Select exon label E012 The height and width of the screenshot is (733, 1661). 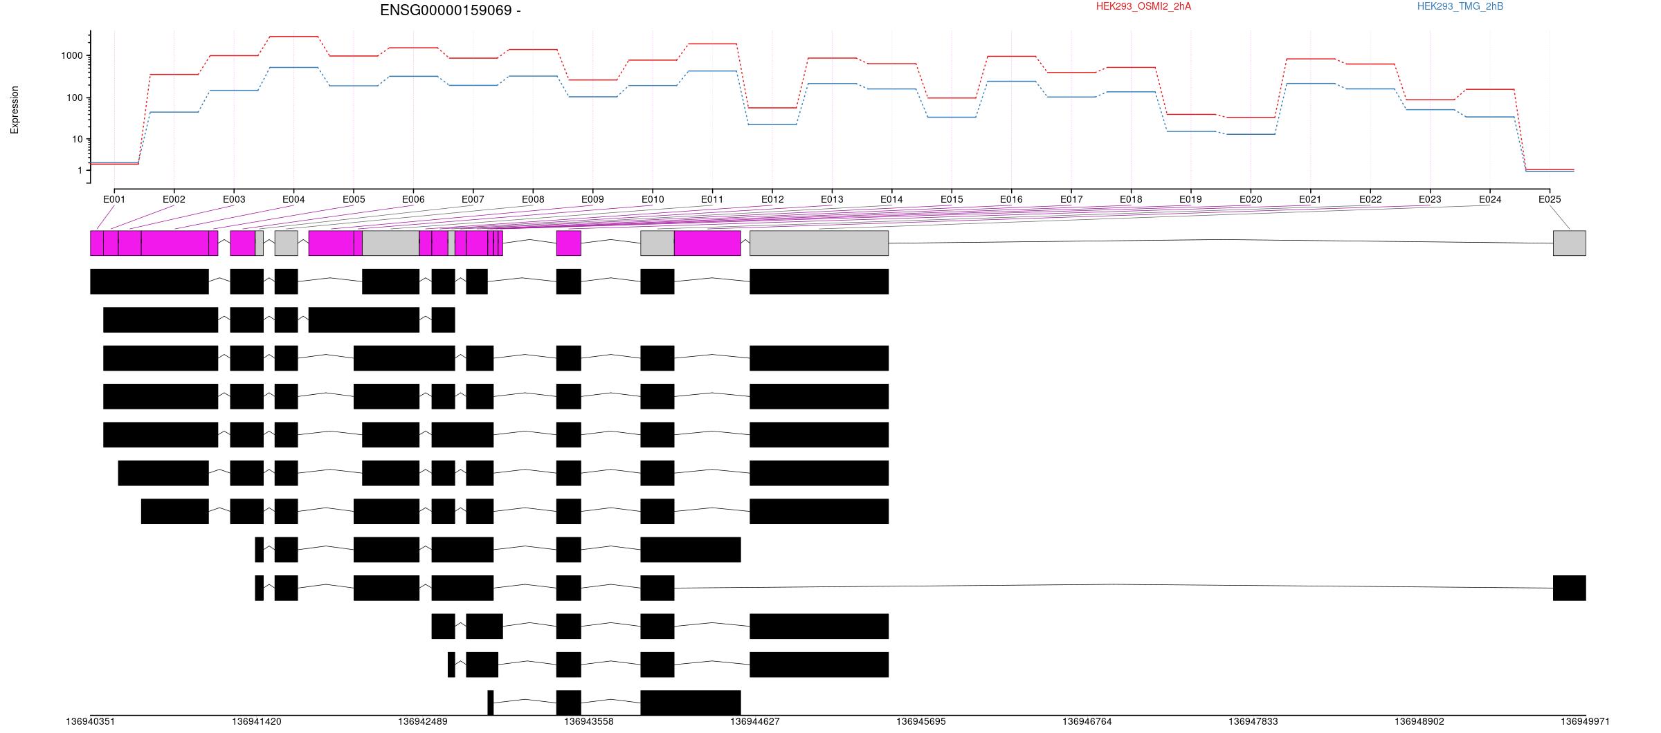pyautogui.click(x=772, y=200)
